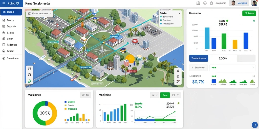Toggle Prelogced checkbox in map legend
The width and height of the screenshot is (259, 129).
[x=161, y=23]
